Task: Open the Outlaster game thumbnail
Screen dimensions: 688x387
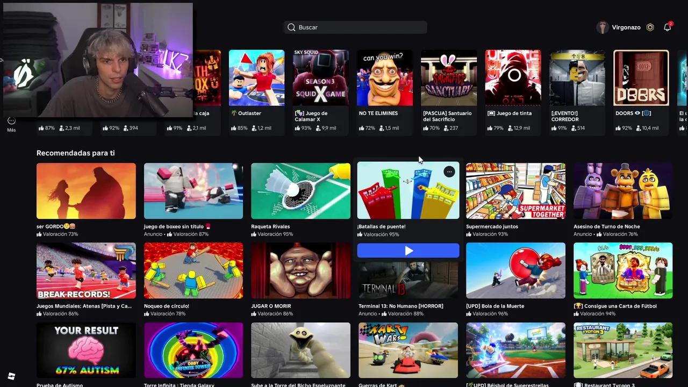Action: click(x=256, y=78)
